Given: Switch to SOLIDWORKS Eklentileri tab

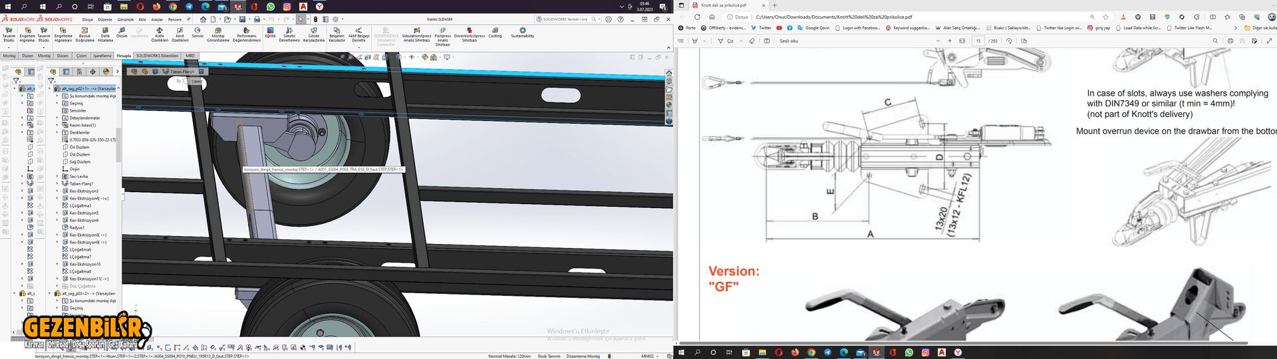Looking at the screenshot, I should (x=157, y=56).
